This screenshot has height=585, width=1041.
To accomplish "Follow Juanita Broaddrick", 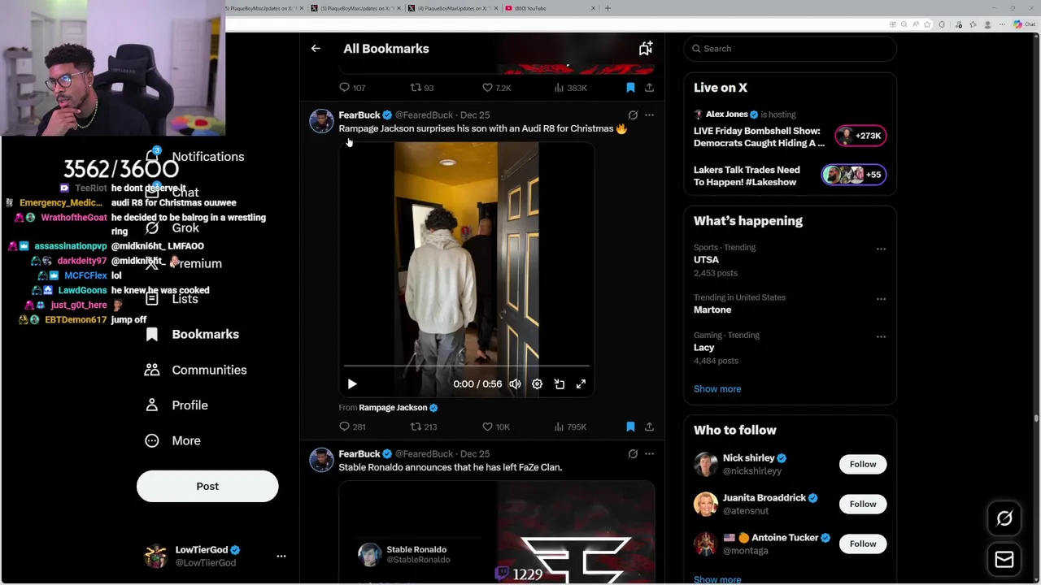I will click(x=863, y=504).
